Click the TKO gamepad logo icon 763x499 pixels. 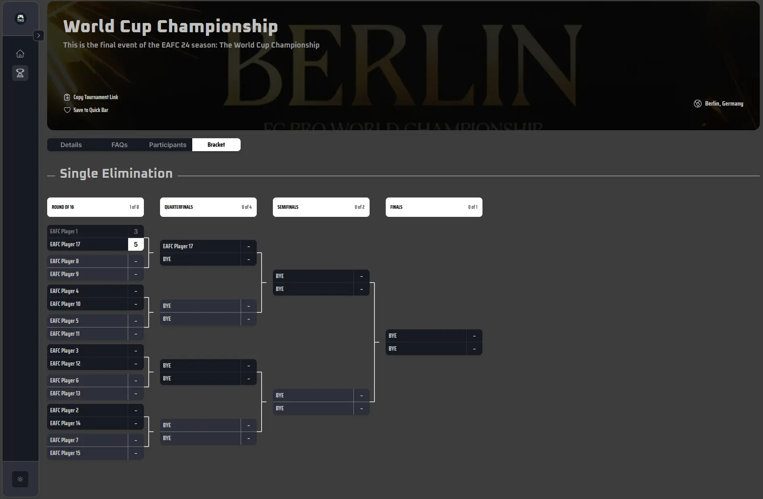(21, 19)
